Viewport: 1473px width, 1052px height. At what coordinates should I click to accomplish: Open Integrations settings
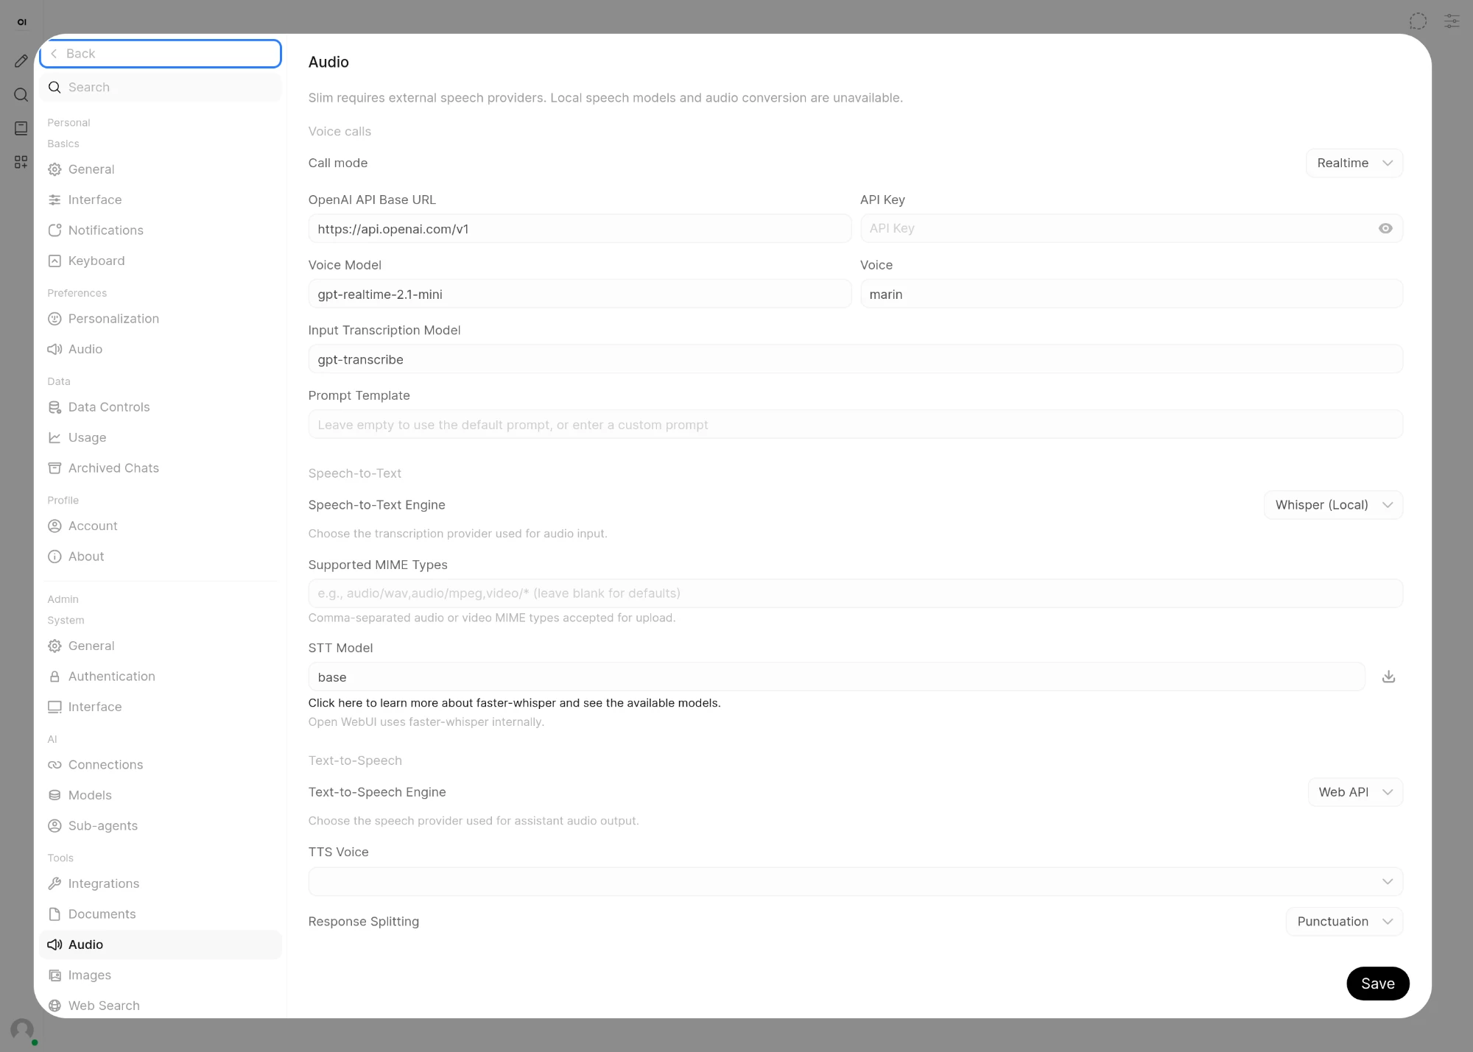coord(161,883)
